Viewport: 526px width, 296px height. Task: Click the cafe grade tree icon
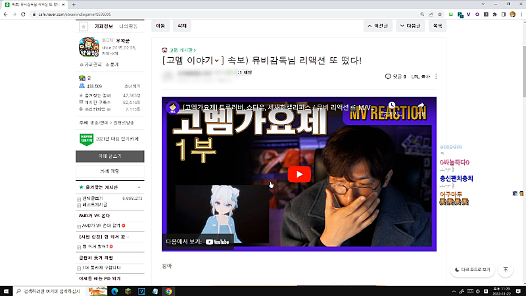[x=82, y=78]
